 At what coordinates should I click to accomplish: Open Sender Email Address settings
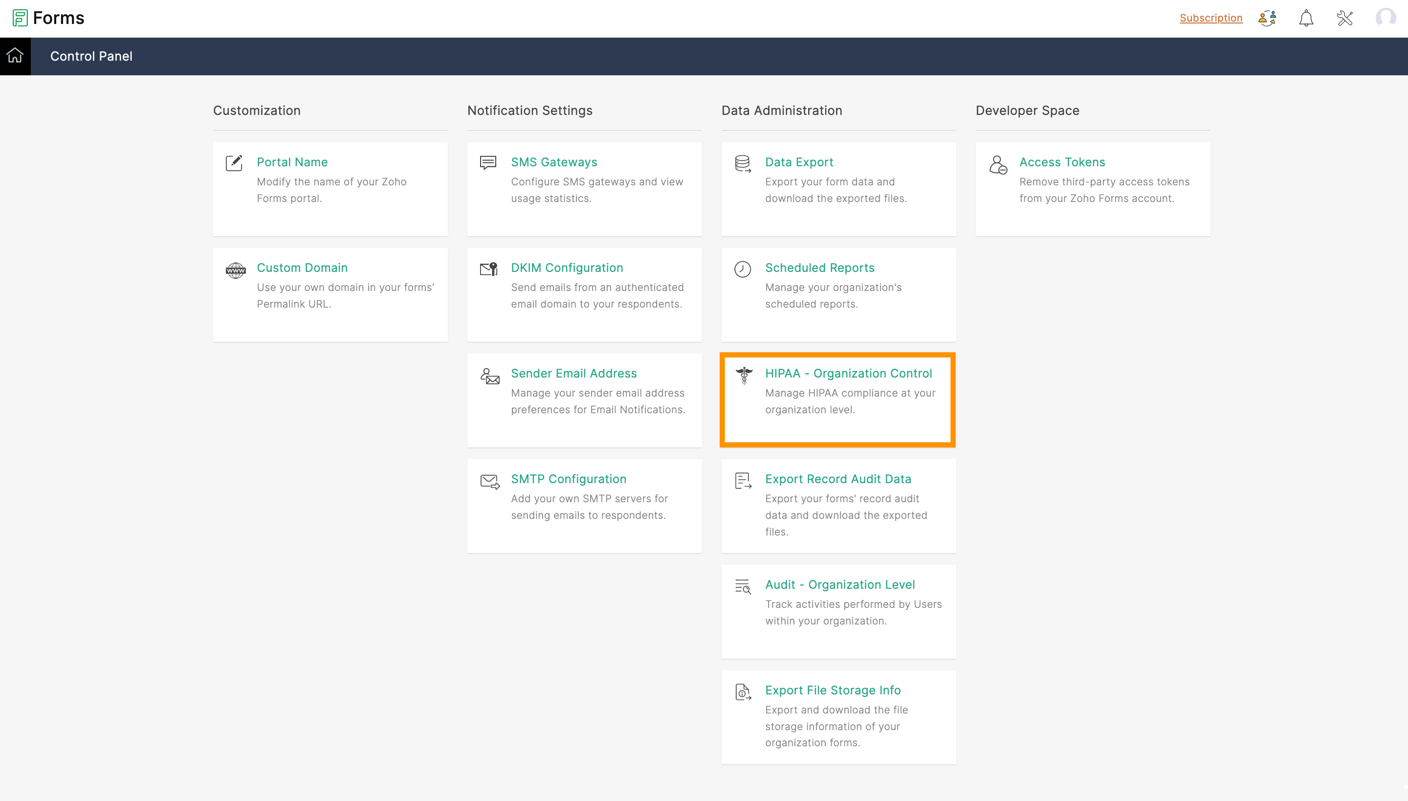click(x=573, y=374)
